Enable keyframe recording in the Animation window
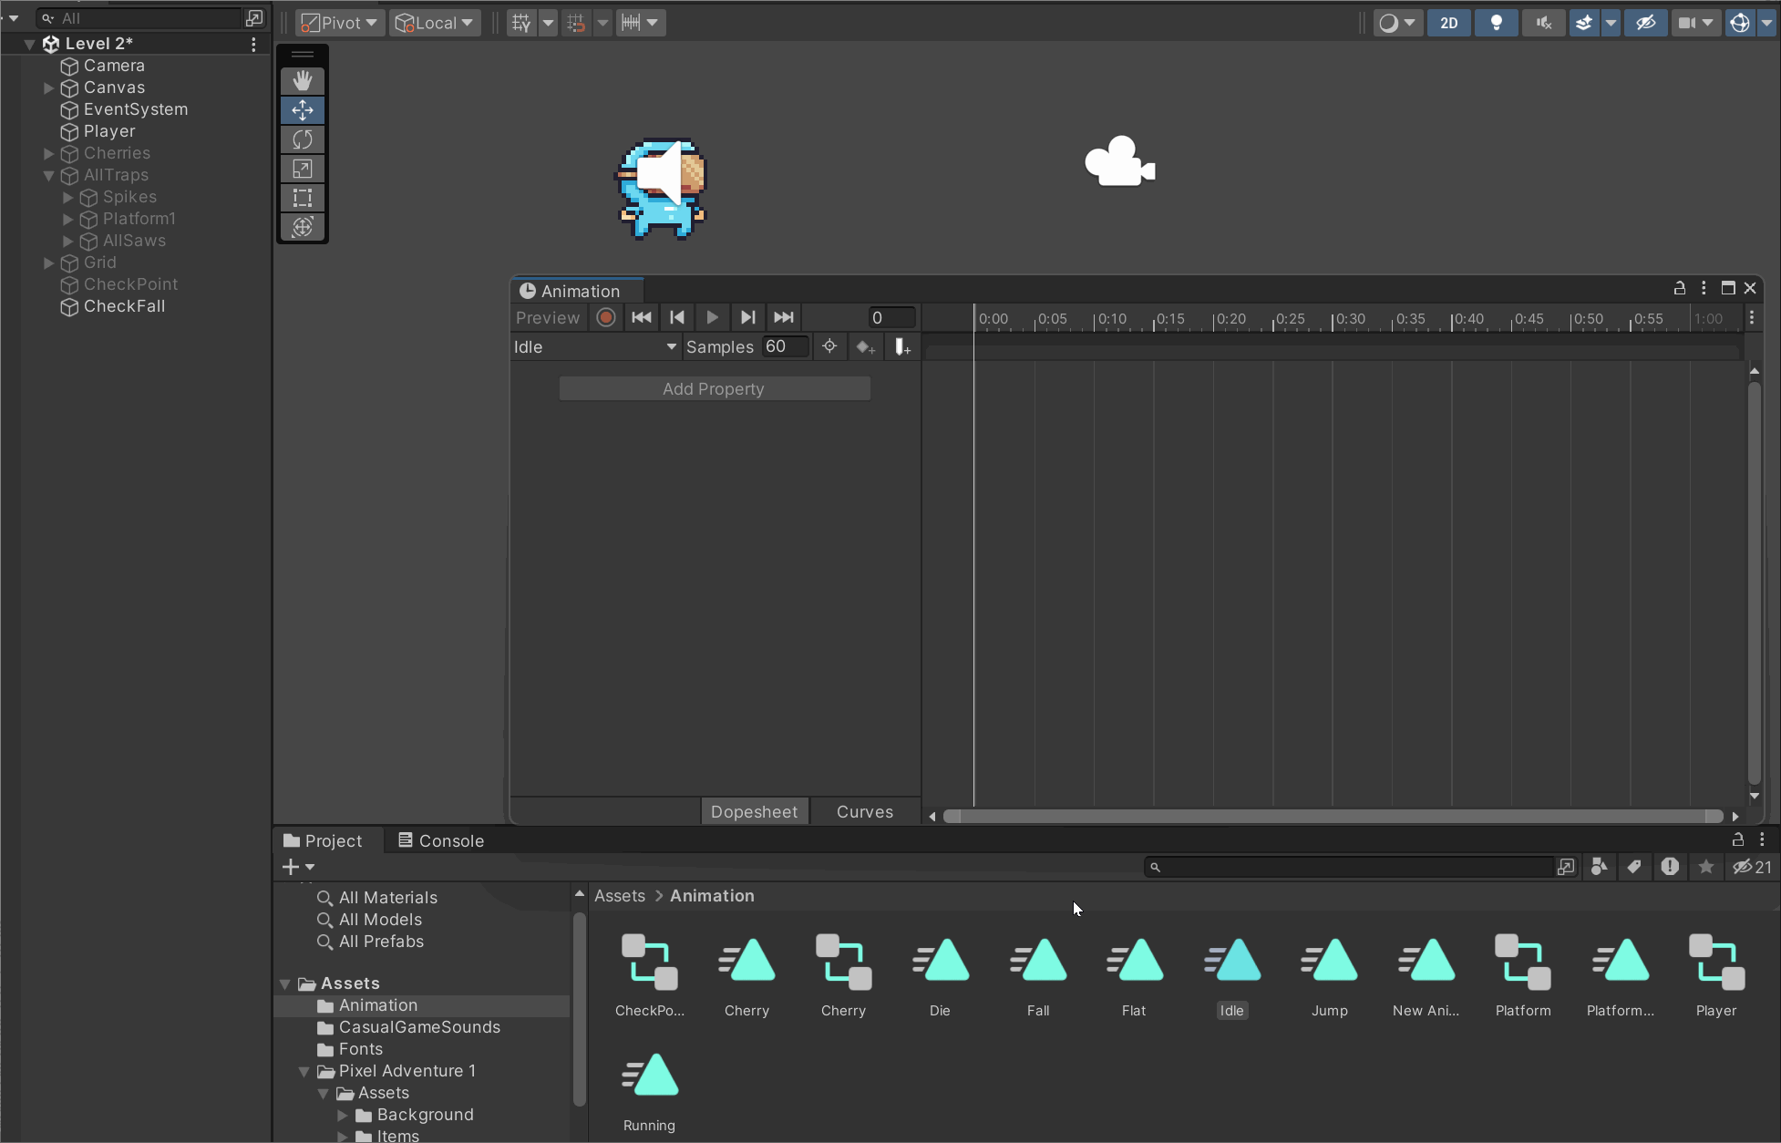 (605, 317)
